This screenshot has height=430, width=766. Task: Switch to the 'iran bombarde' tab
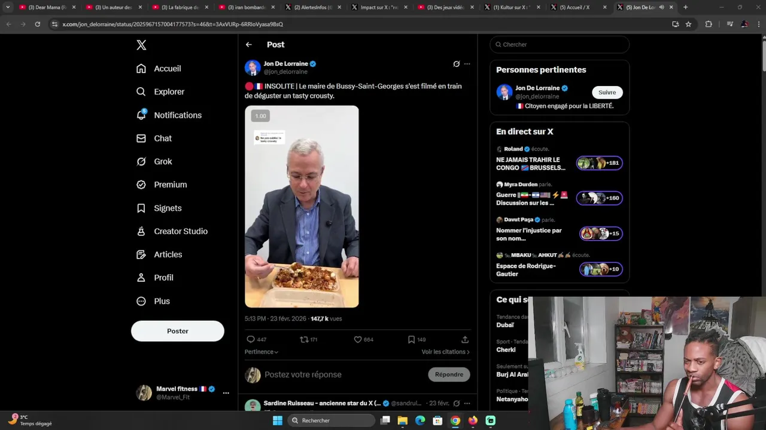pyautogui.click(x=247, y=7)
